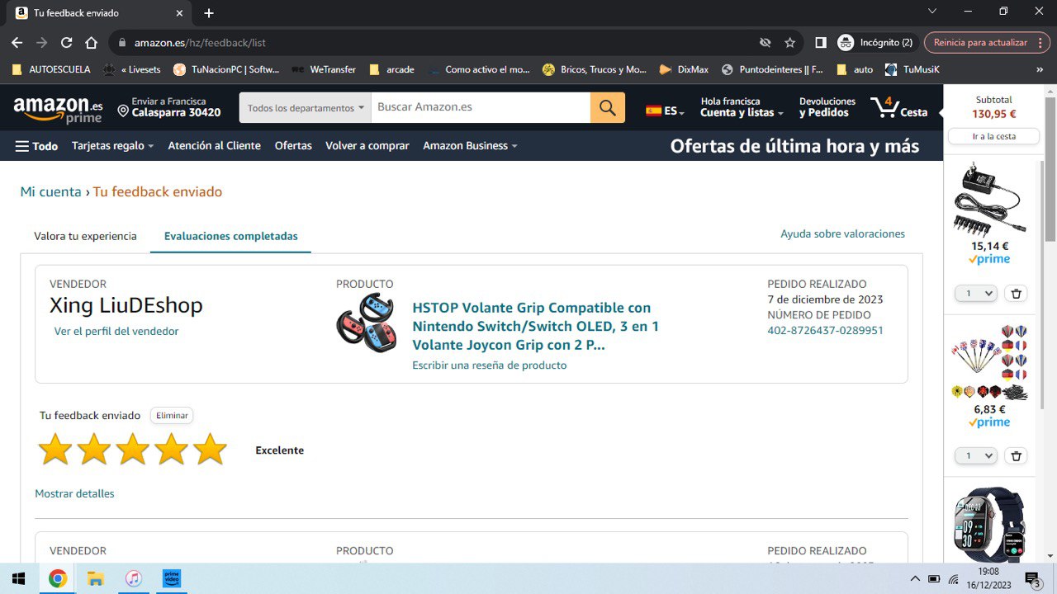Viewport: 1057px width, 594px height.
Task: Click the Amazon search magnifier button
Action: pos(607,108)
